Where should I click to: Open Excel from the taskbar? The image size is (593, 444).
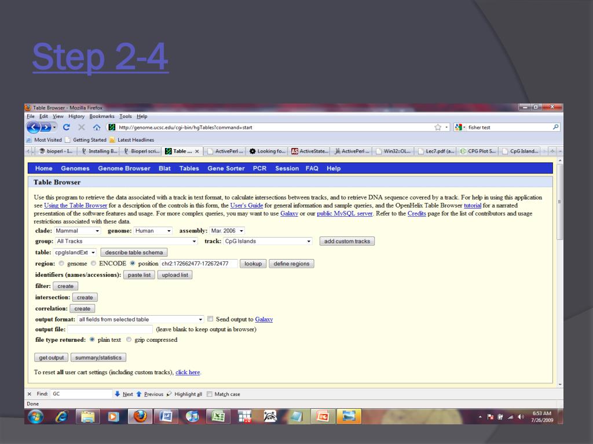(x=218, y=417)
